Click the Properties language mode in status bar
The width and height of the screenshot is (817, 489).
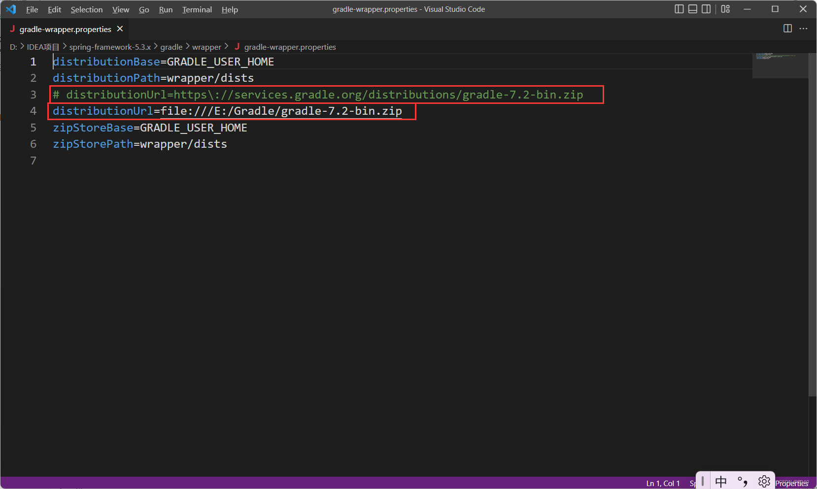coord(792,484)
